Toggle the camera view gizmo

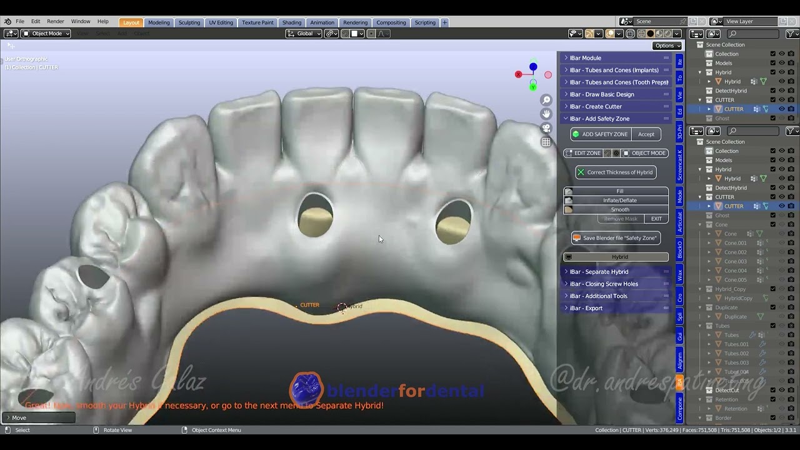coord(546,128)
